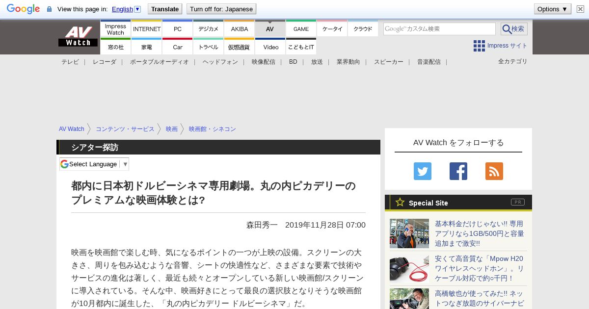Open the INTERNET Watch tab
This screenshot has width=589, height=309.
click(x=147, y=29)
